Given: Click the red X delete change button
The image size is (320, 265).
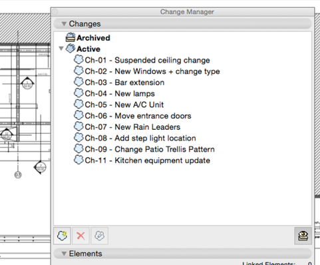Looking at the screenshot, I should point(80,236).
